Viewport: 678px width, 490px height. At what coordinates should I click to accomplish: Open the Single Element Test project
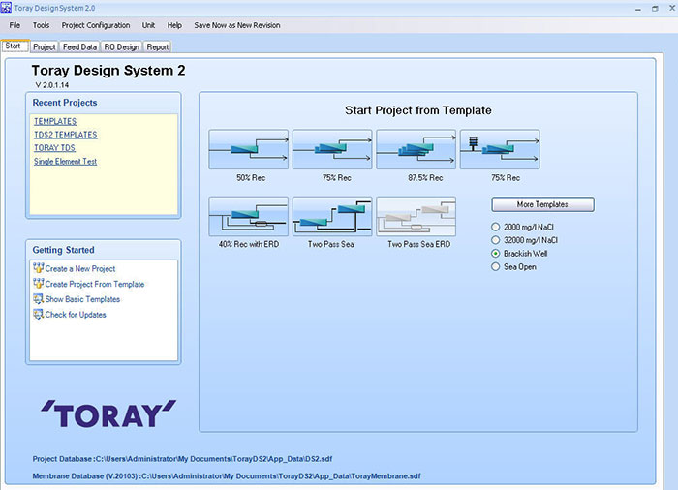point(65,162)
